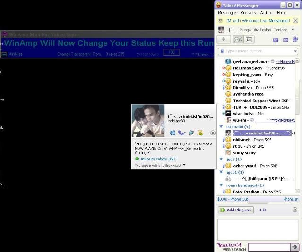The height and width of the screenshot is (252, 302).
Task: Open the Actions menu
Action: 266,13
